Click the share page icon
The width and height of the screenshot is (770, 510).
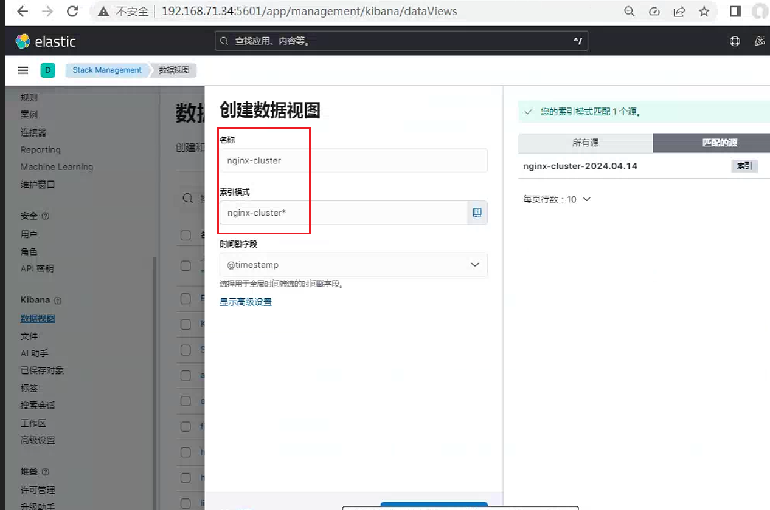click(679, 12)
